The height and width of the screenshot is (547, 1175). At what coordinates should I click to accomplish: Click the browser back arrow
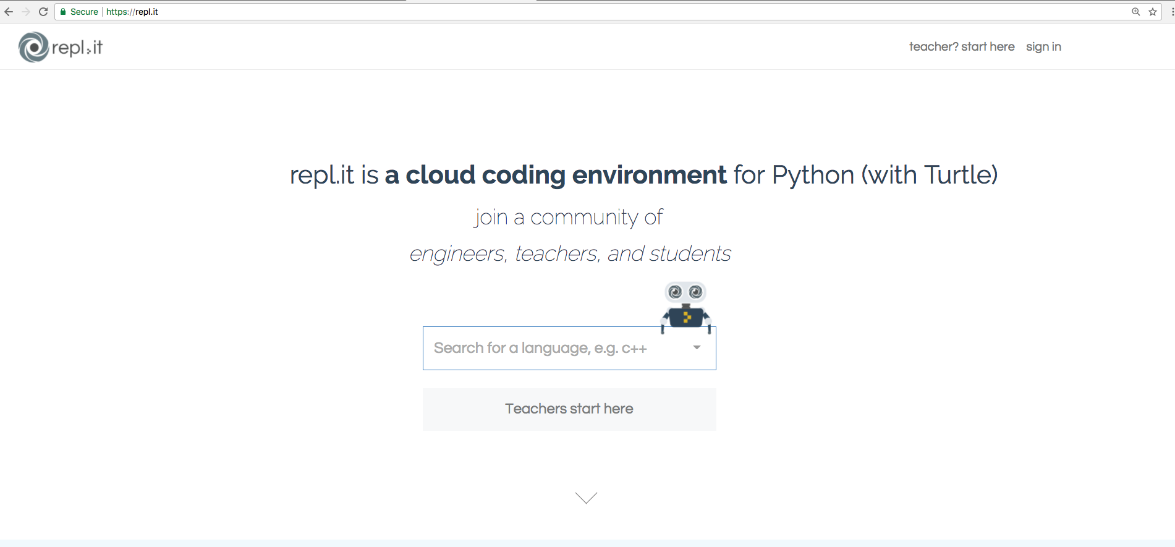coord(9,12)
